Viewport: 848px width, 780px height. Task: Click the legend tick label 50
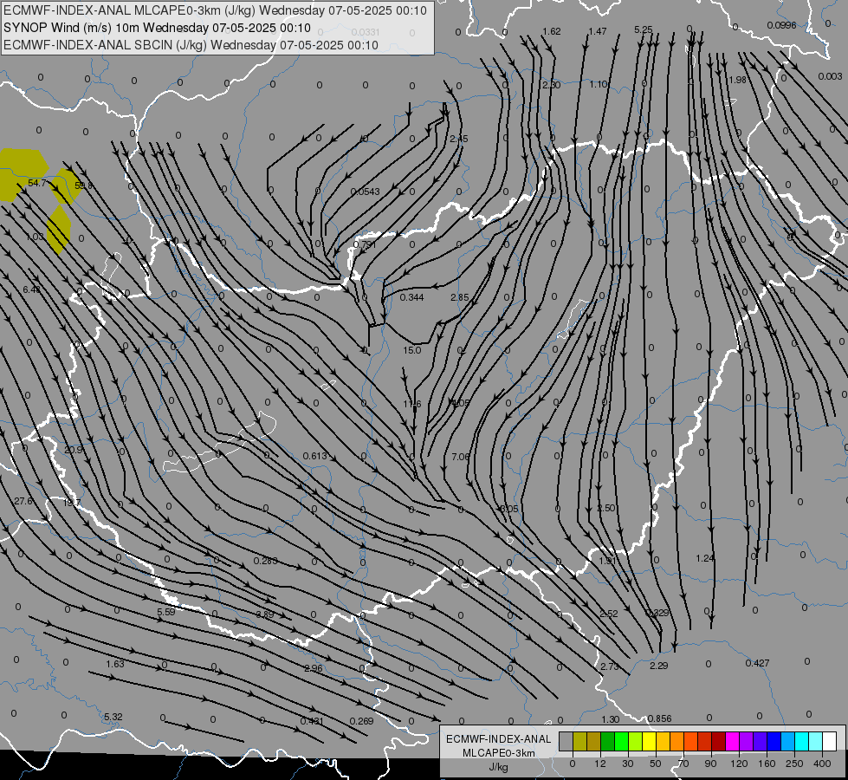tap(655, 764)
